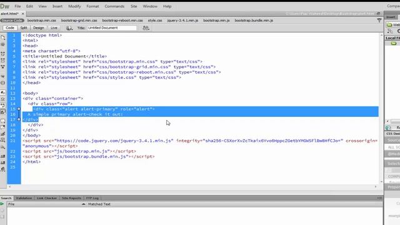The width and height of the screenshot is (400, 225).
Task: Click Move or Convert CSS icon
Action: pyautogui.click(x=2, y=147)
